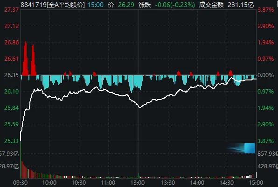This screenshot has width=278, height=187.
Task: Click the red 2.90% right axis label
Action: pos(265,26)
